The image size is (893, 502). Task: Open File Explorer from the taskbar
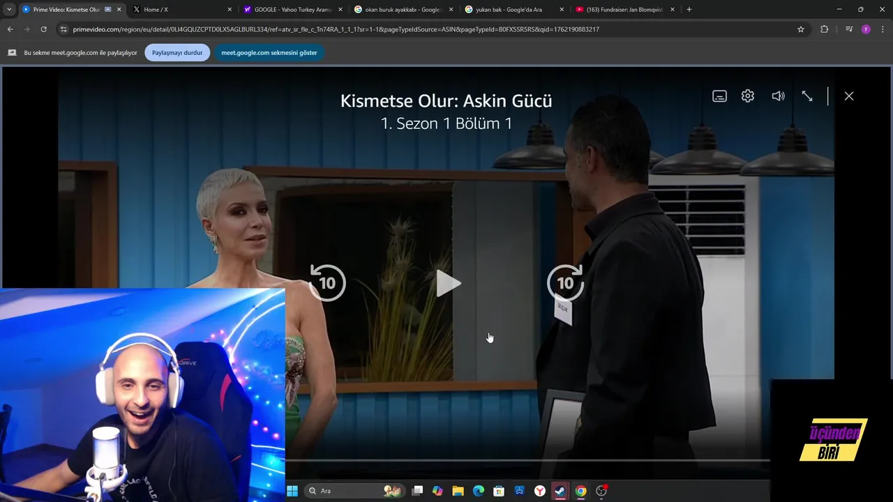pyautogui.click(x=458, y=491)
